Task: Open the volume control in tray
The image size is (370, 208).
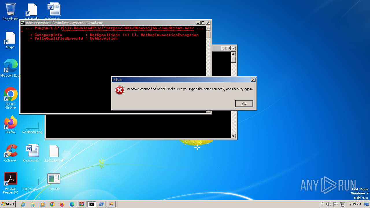Action: click(329, 204)
